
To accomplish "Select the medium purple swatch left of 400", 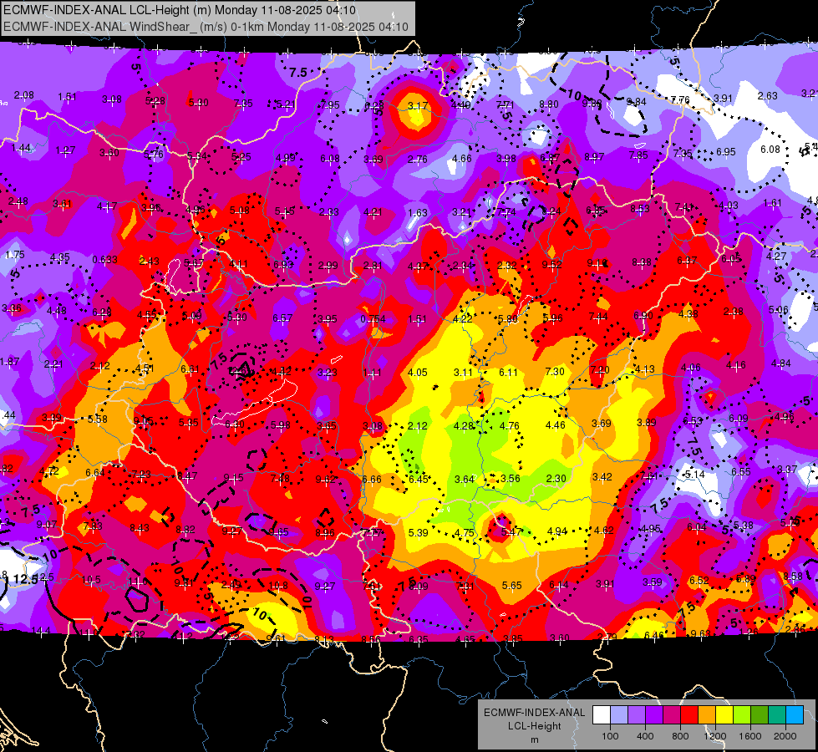I will click(637, 715).
